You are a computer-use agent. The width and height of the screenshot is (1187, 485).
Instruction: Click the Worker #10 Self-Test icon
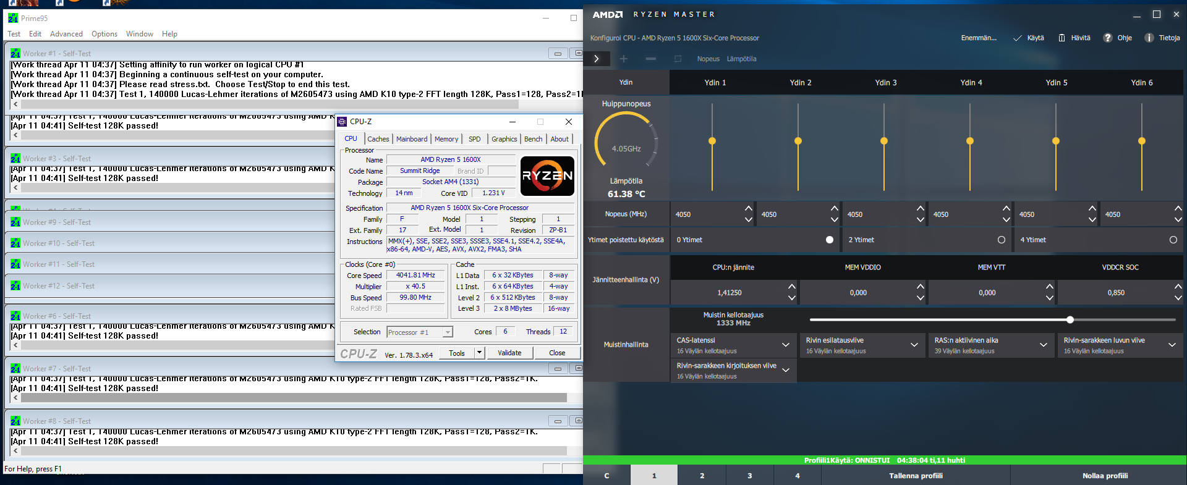pos(15,243)
